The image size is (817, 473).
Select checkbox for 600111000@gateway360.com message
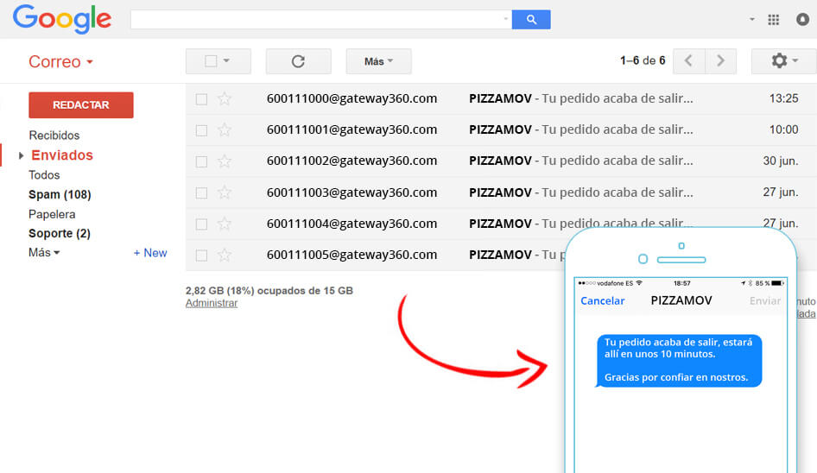click(x=201, y=99)
